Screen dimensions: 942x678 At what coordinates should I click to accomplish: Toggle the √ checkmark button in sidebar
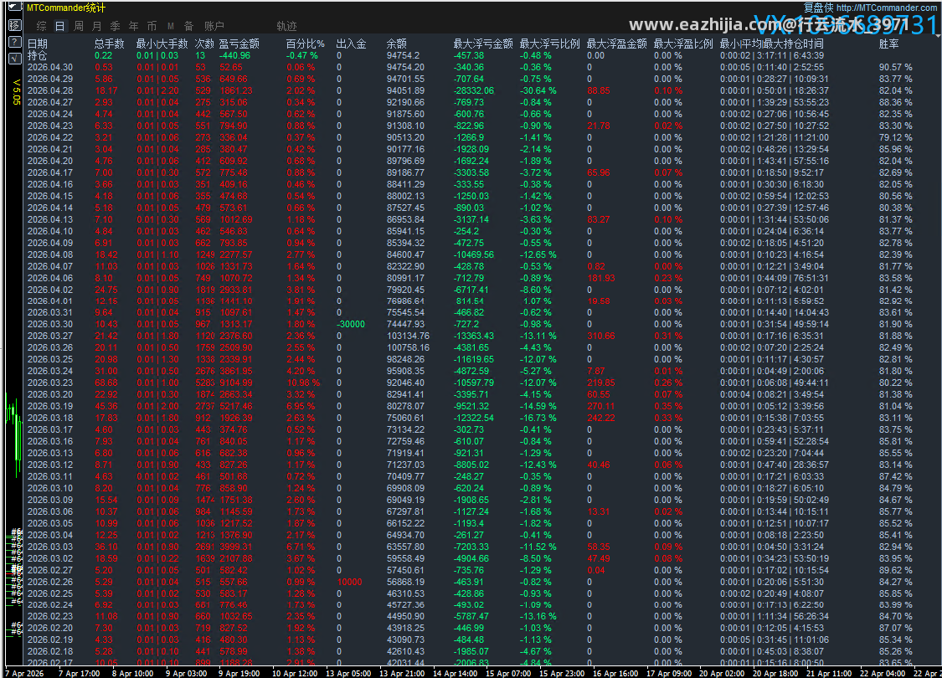pyautogui.click(x=15, y=59)
